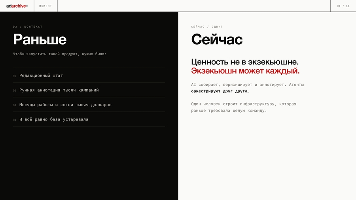The image size is (356, 200).
Task: Select row 'И всё равно база устаревала'
Action: [x=89, y=119]
